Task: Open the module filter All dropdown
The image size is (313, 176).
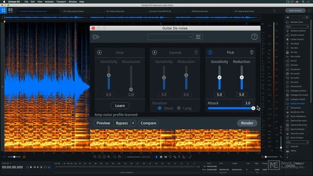Action: tap(295, 18)
